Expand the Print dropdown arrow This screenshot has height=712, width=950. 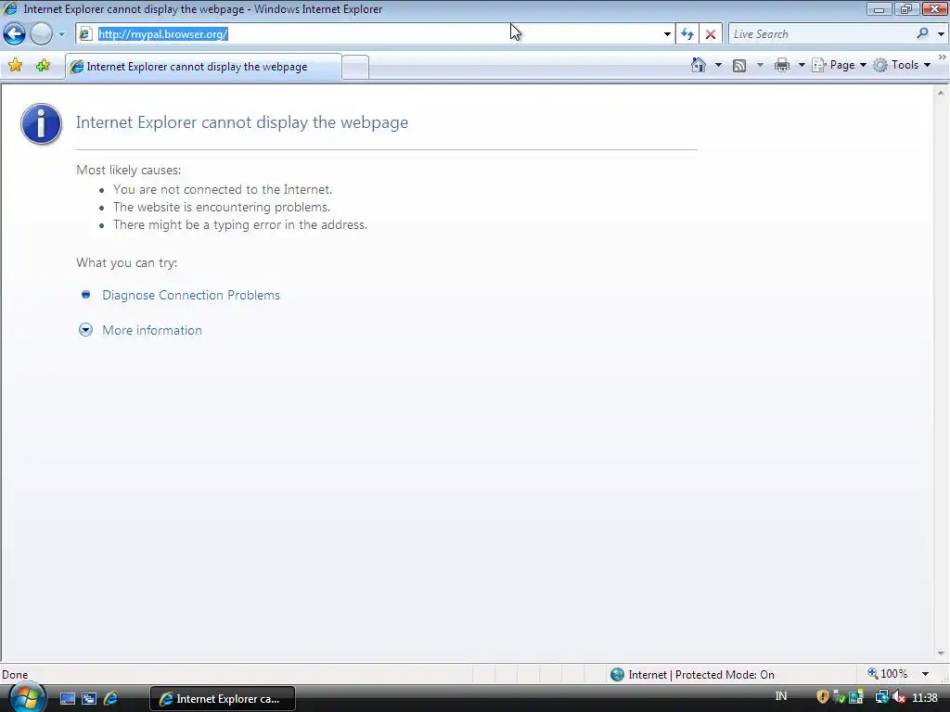[801, 65]
